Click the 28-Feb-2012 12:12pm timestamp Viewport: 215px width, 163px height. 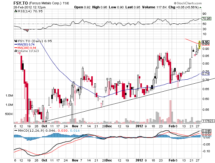point(29,7)
